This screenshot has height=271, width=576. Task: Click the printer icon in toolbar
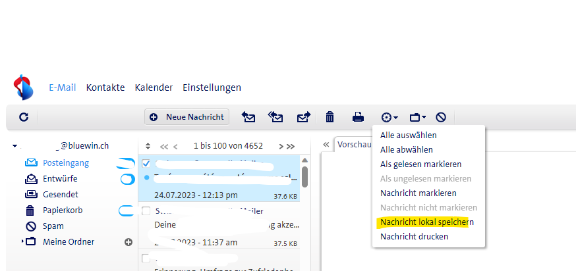tap(358, 117)
